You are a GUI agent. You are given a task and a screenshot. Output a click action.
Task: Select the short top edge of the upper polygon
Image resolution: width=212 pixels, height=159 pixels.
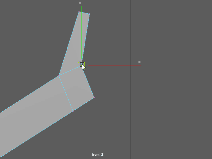click(84, 13)
